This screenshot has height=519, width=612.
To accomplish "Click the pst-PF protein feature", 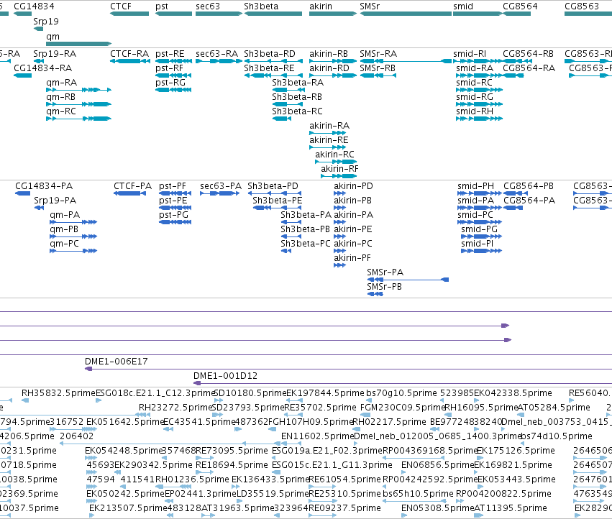I will (175, 193).
